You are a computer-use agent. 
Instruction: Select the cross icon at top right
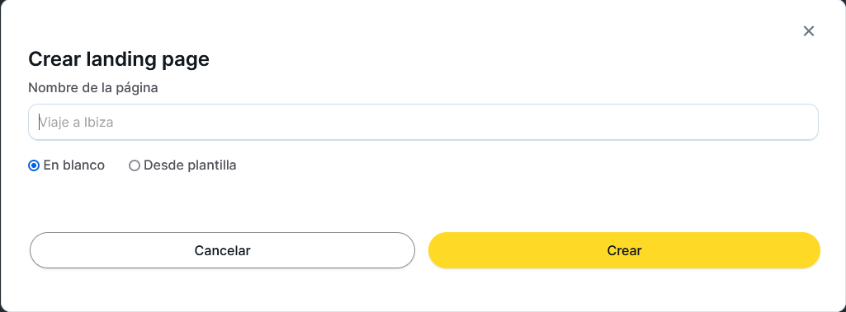pos(808,31)
